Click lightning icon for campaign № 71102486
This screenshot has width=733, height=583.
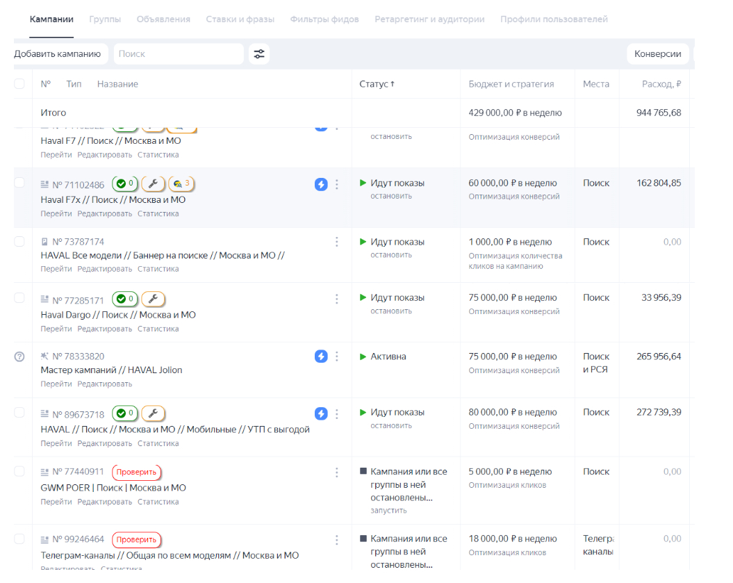[x=320, y=184]
